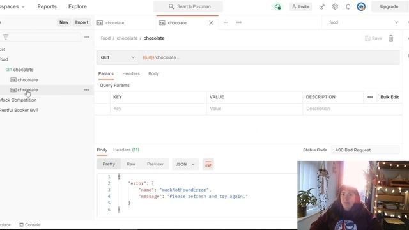Open Mock Competition collection
Viewport: 409px width, 230px height.
(18, 100)
